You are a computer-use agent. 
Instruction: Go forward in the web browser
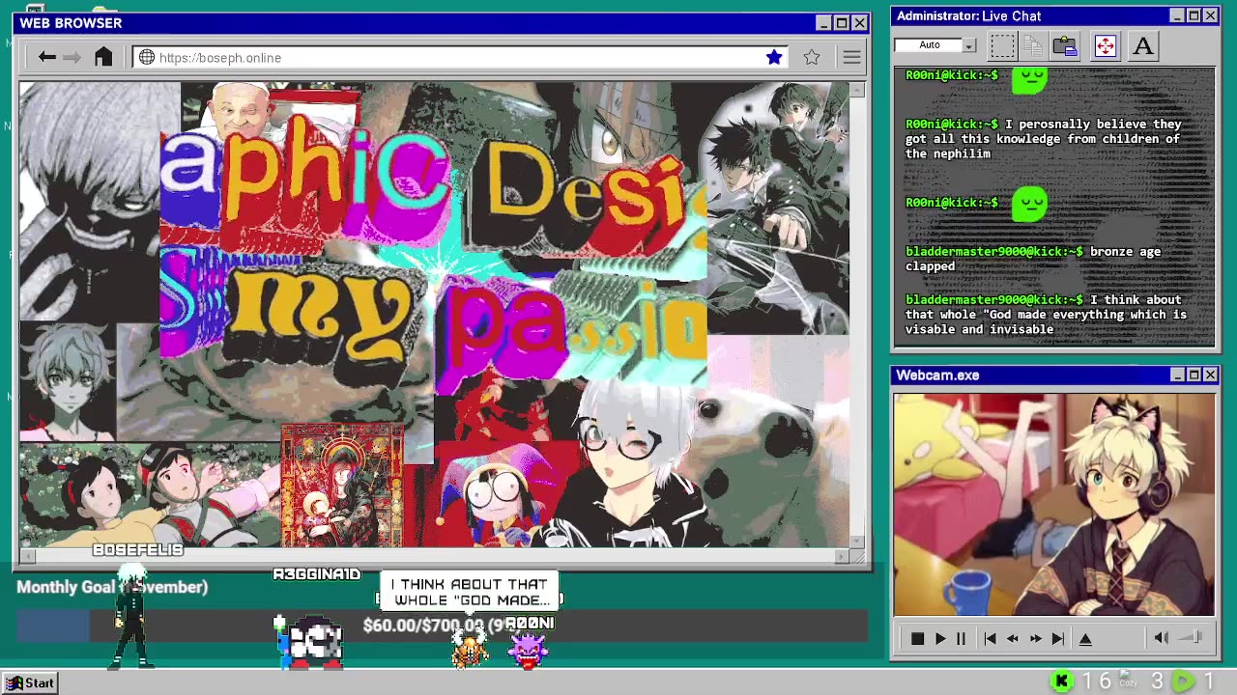(72, 58)
